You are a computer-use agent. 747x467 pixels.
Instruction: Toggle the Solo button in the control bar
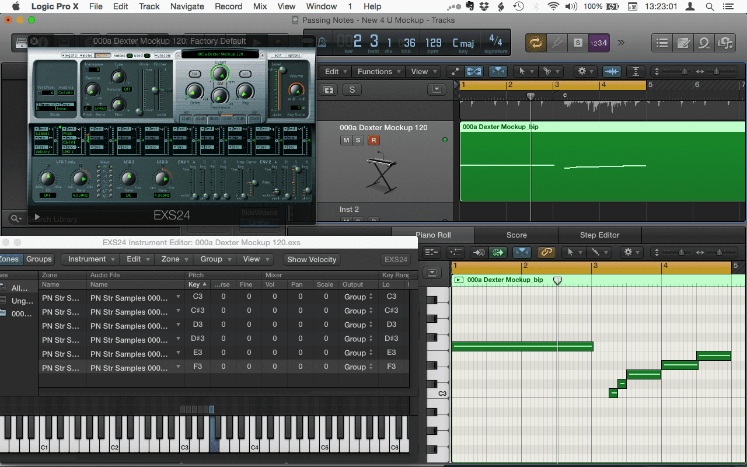[578, 43]
